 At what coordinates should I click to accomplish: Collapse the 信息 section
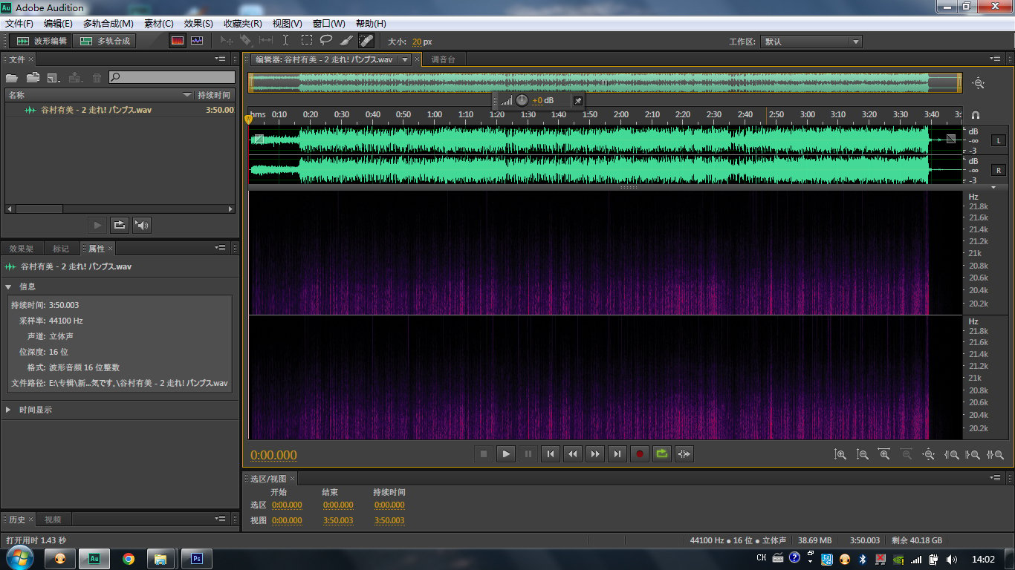click(9, 286)
